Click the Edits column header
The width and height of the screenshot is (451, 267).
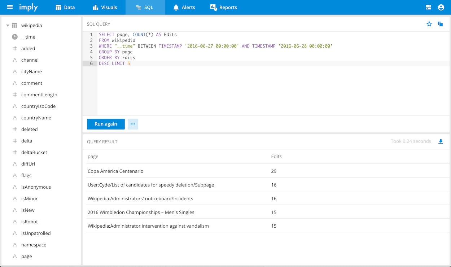(276, 157)
